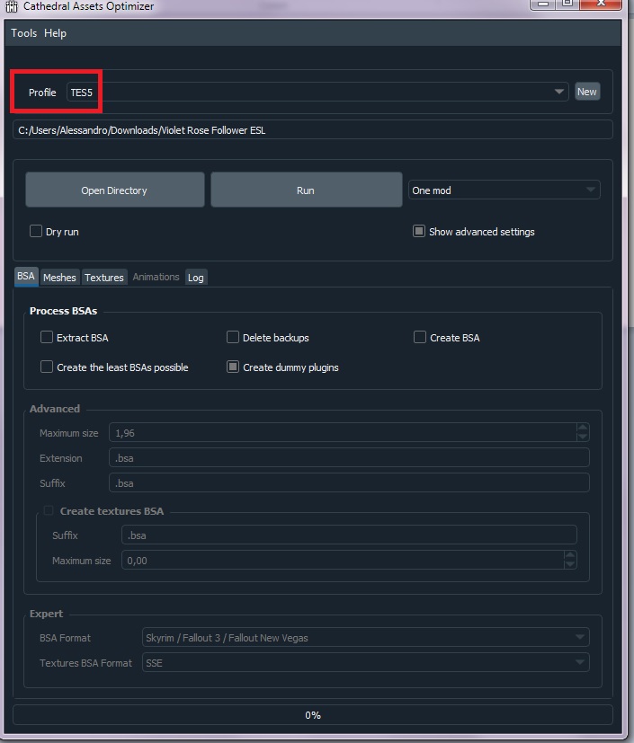Check the Delete backups checkbox
The width and height of the screenshot is (634, 743).
(x=233, y=338)
